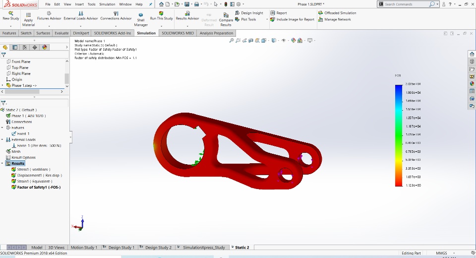Expand Run This Study dropdown arrow

pos(161,26)
